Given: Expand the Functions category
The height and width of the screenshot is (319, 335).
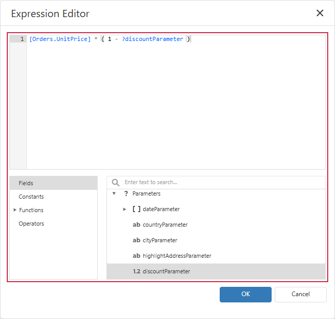Looking at the screenshot, I should pyautogui.click(x=15, y=210).
